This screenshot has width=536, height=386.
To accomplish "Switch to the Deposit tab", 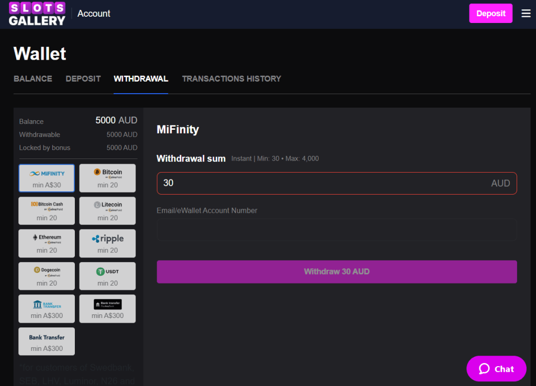I will [x=83, y=79].
